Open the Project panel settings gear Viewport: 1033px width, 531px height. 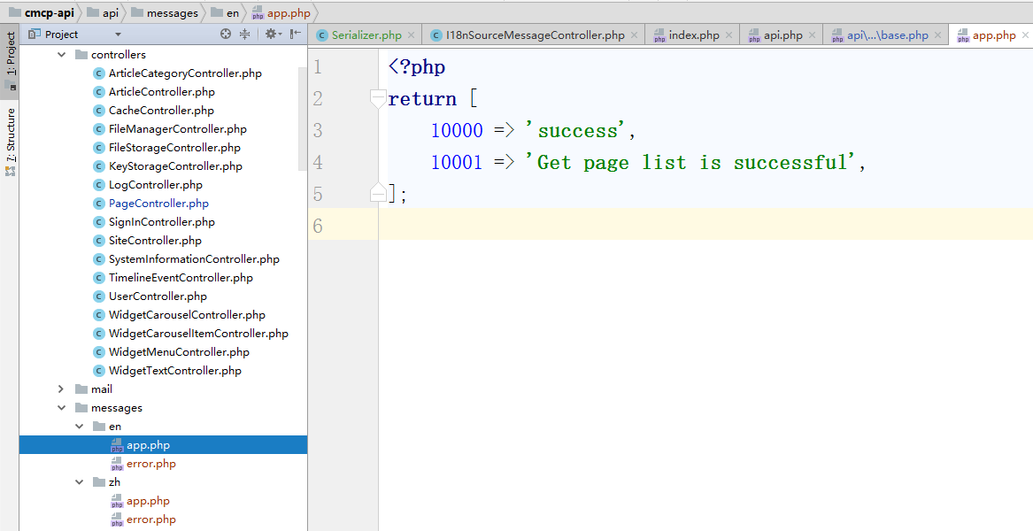pos(271,35)
